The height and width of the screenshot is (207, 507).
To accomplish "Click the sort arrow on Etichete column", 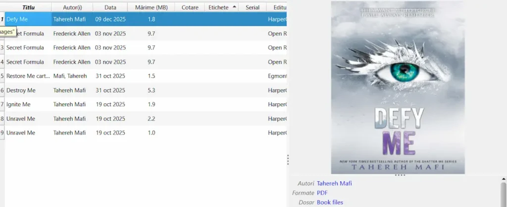I will click(234, 7).
